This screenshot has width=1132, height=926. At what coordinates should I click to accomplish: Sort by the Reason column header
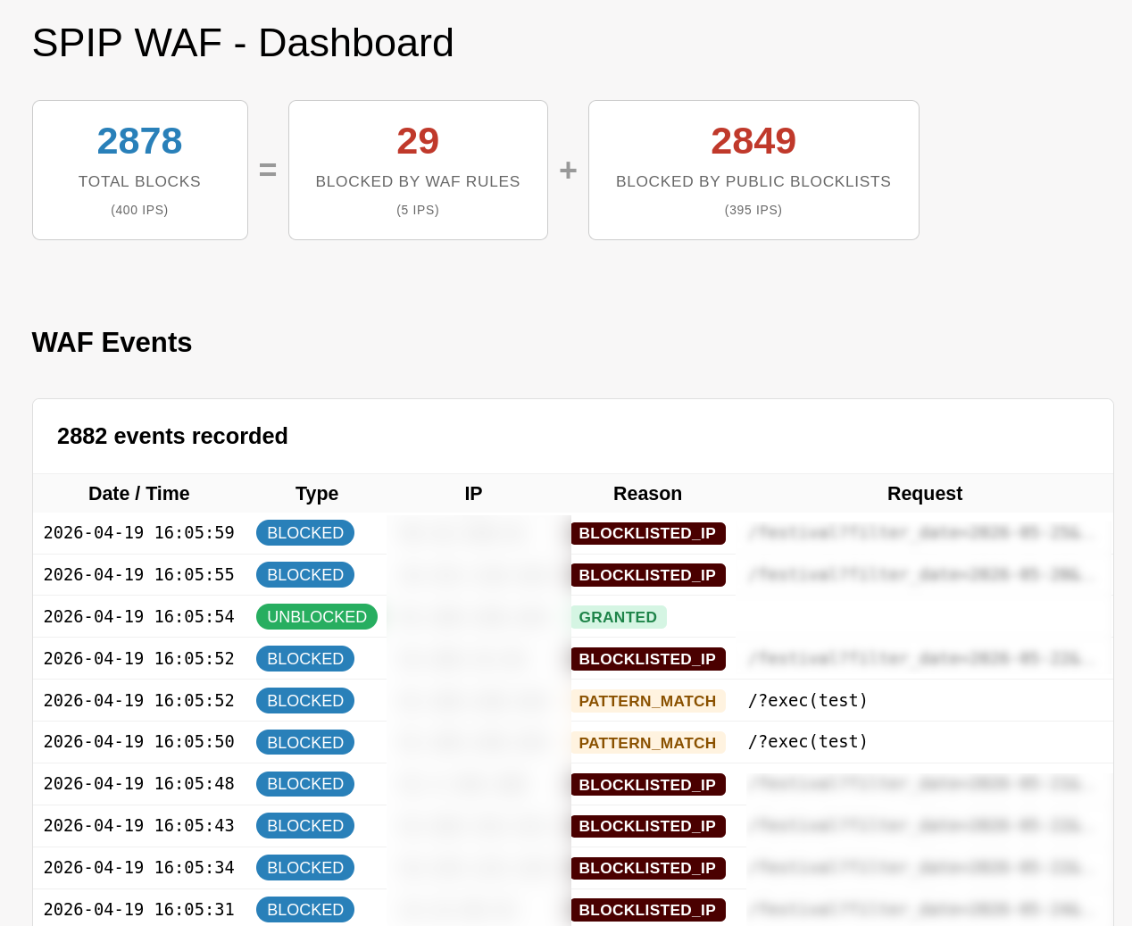tap(647, 494)
